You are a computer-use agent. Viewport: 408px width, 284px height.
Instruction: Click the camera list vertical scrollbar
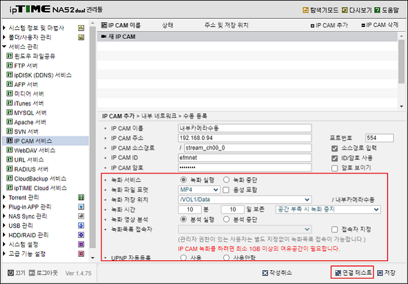(x=401, y=61)
